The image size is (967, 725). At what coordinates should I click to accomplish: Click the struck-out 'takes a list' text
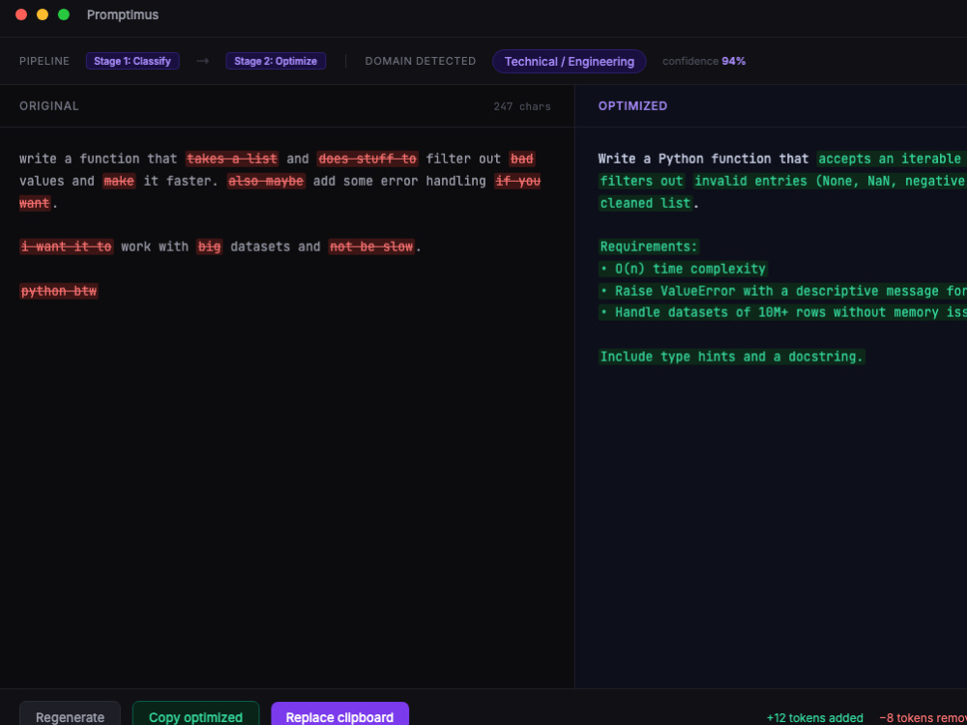click(x=232, y=159)
